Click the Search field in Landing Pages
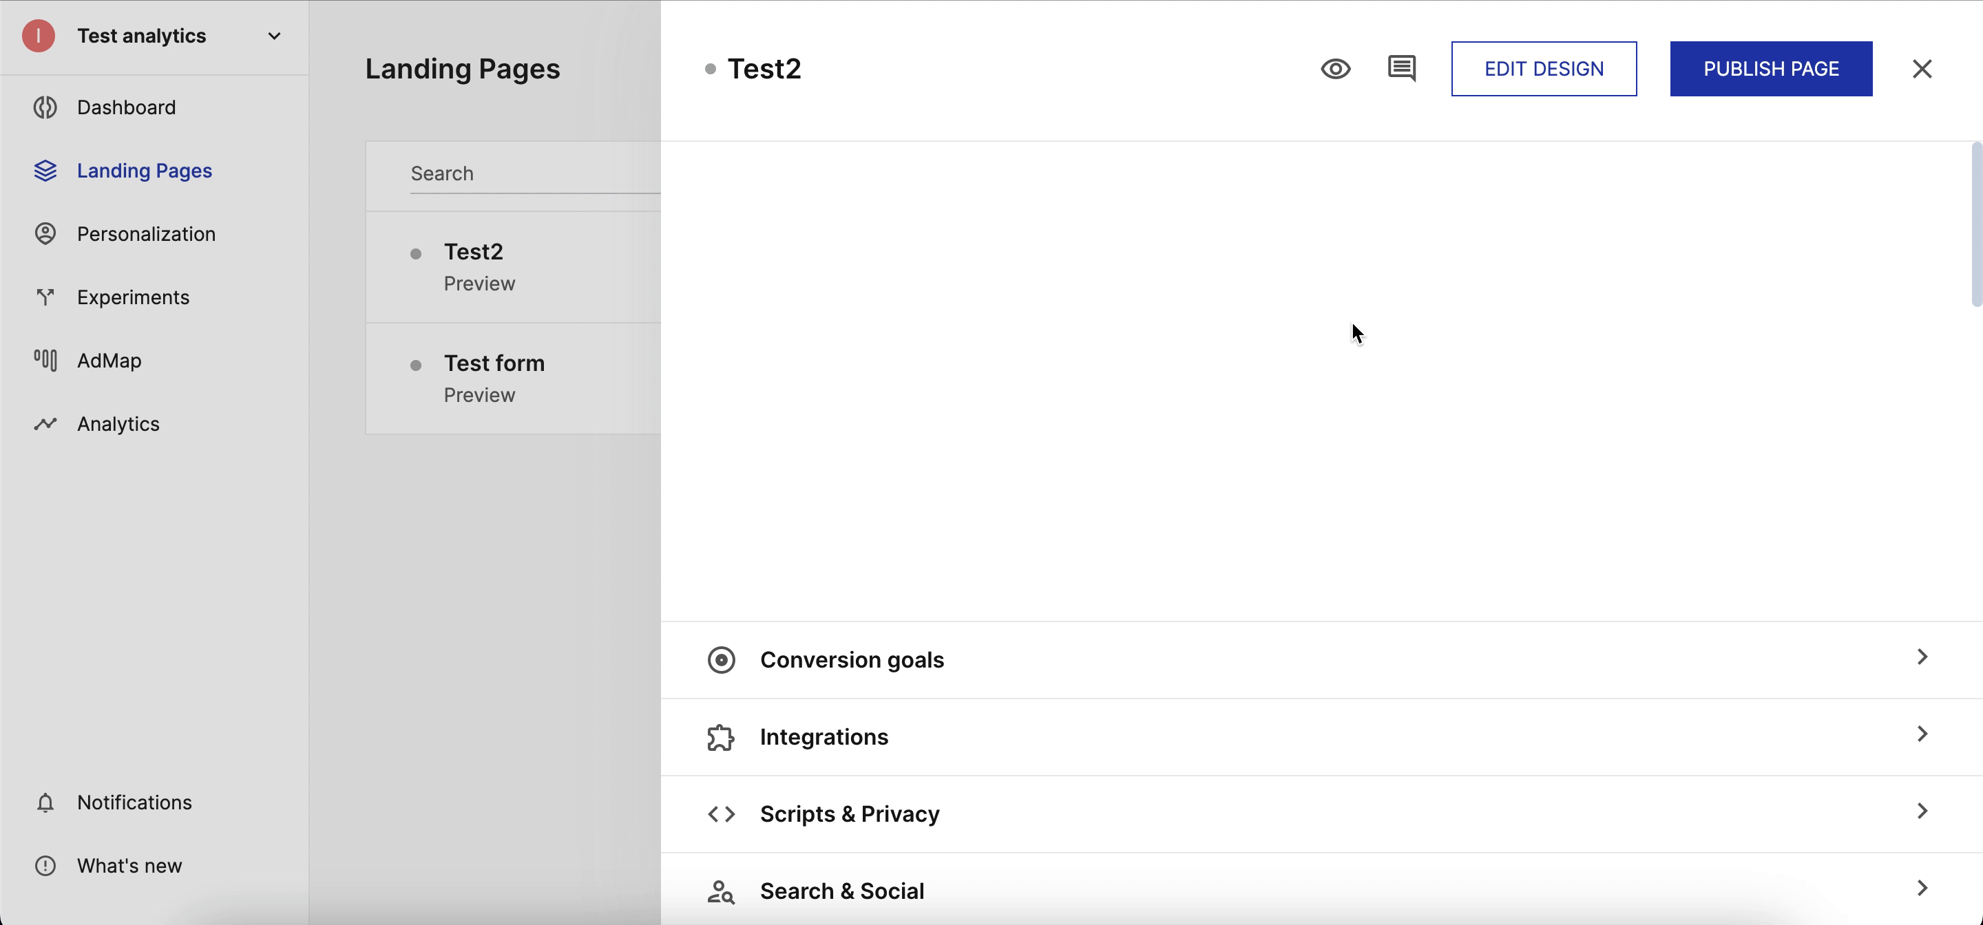 (535, 174)
